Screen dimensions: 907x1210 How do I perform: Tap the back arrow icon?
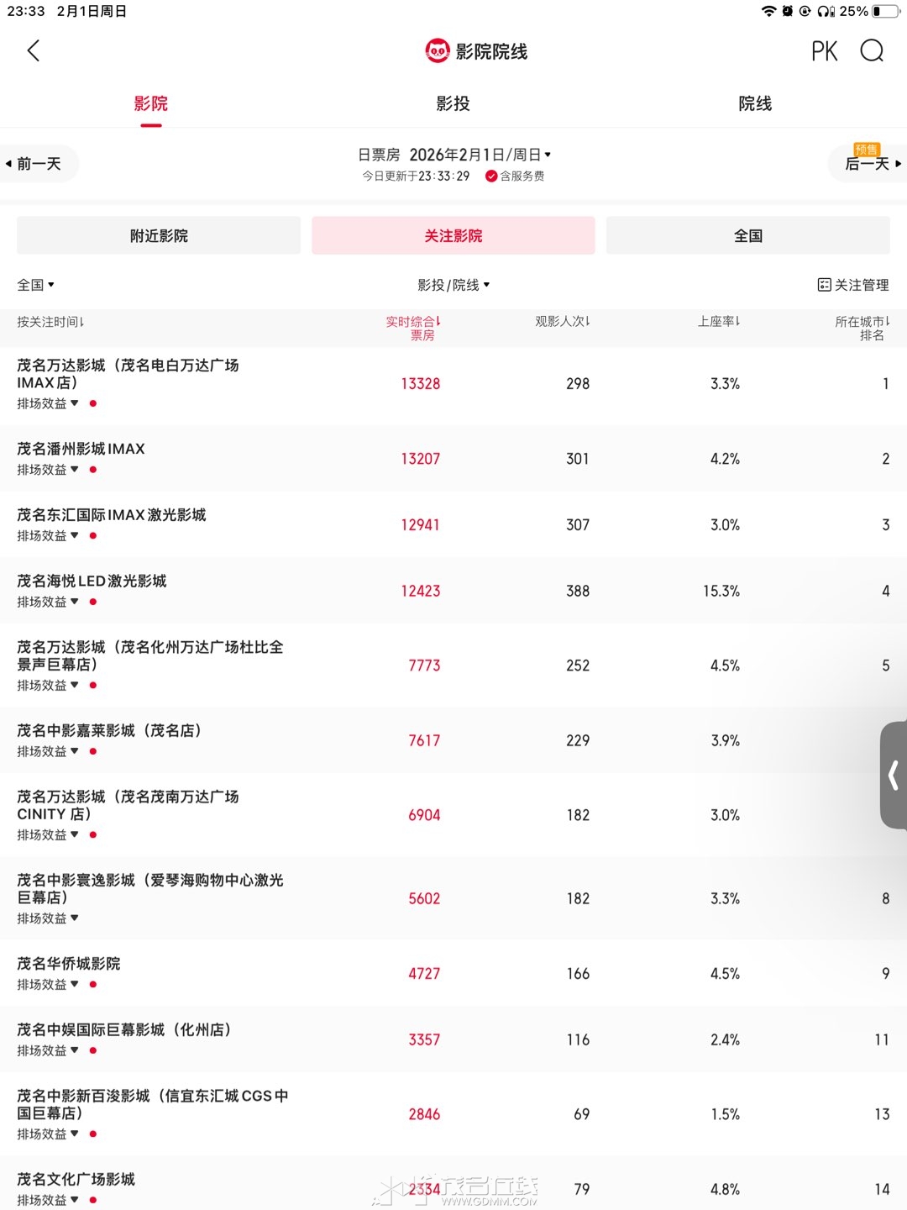(34, 51)
